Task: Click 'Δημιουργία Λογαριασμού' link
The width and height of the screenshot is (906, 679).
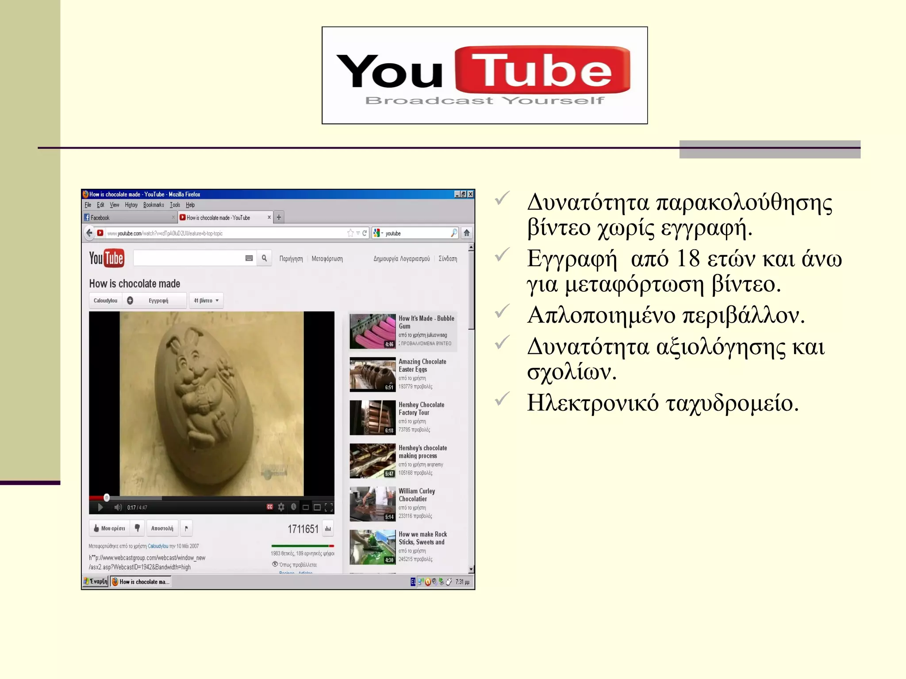Action: point(402,259)
